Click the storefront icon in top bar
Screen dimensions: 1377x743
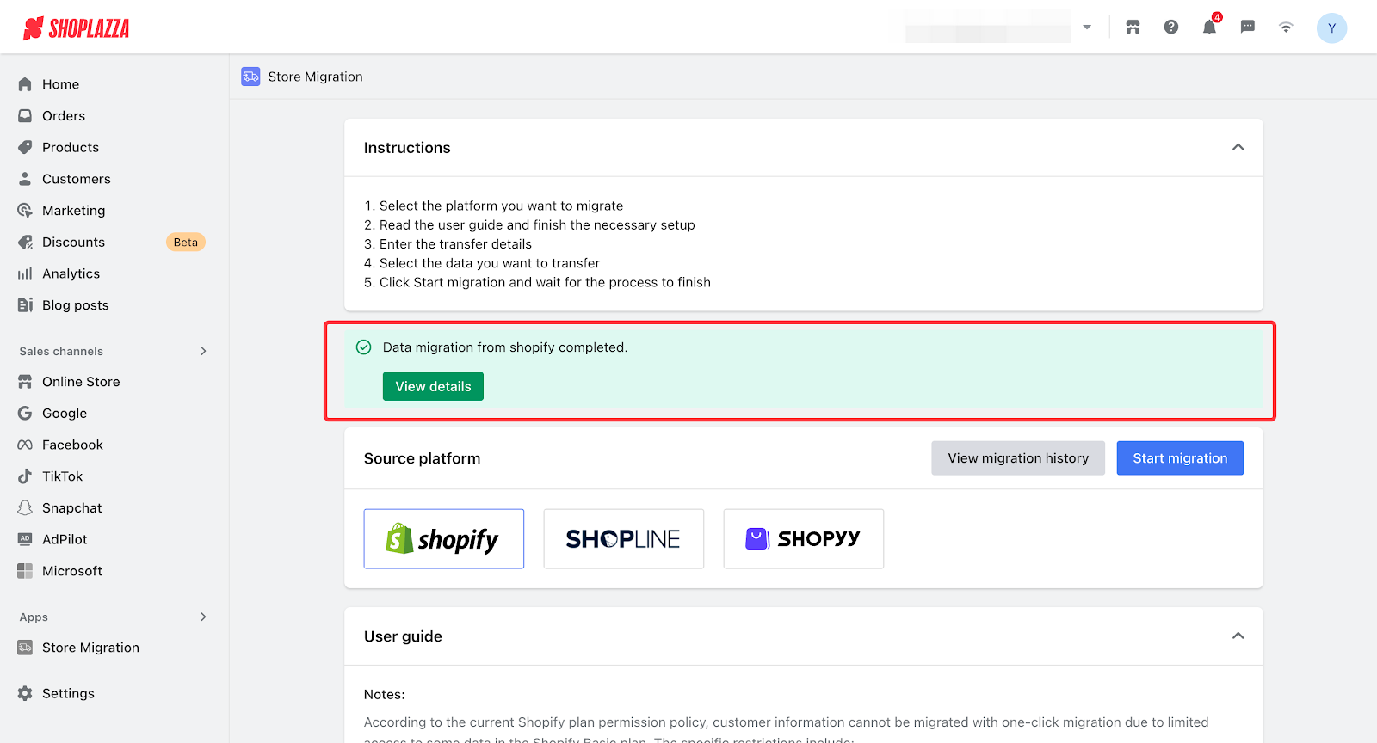1133,28
